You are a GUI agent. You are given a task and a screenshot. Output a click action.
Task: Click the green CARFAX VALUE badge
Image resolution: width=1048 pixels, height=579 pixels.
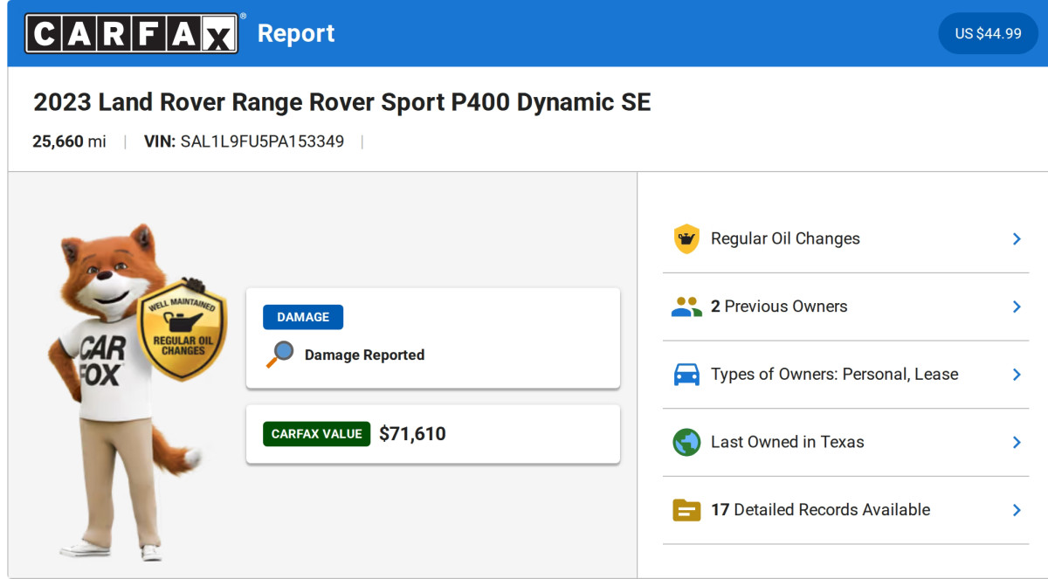click(x=316, y=434)
